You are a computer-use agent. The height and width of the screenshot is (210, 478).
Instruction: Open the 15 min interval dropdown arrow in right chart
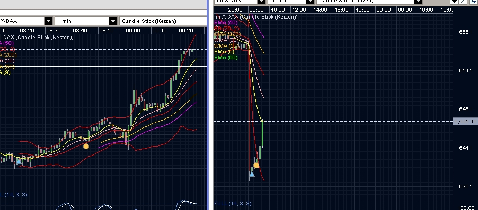[310, 2]
